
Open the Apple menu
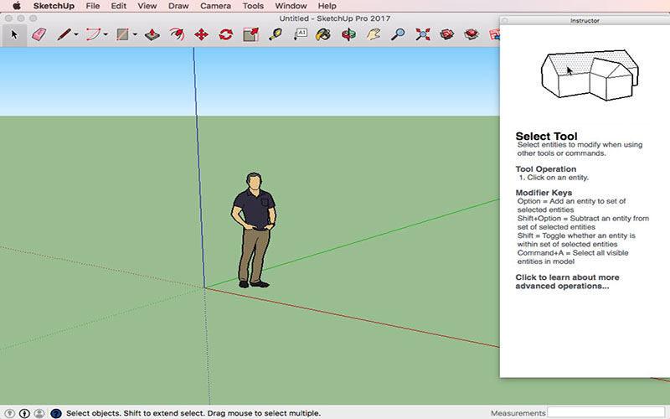[x=16, y=6]
